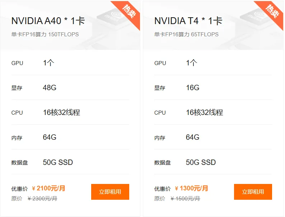Click the ¥1500元/月 original price
Screen dimensions: 285x217
185,198
